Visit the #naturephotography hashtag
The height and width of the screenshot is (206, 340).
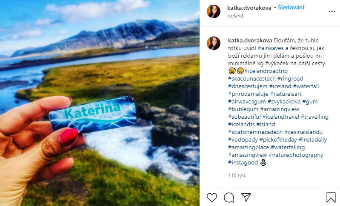pyautogui.click(x=296, y=155)
